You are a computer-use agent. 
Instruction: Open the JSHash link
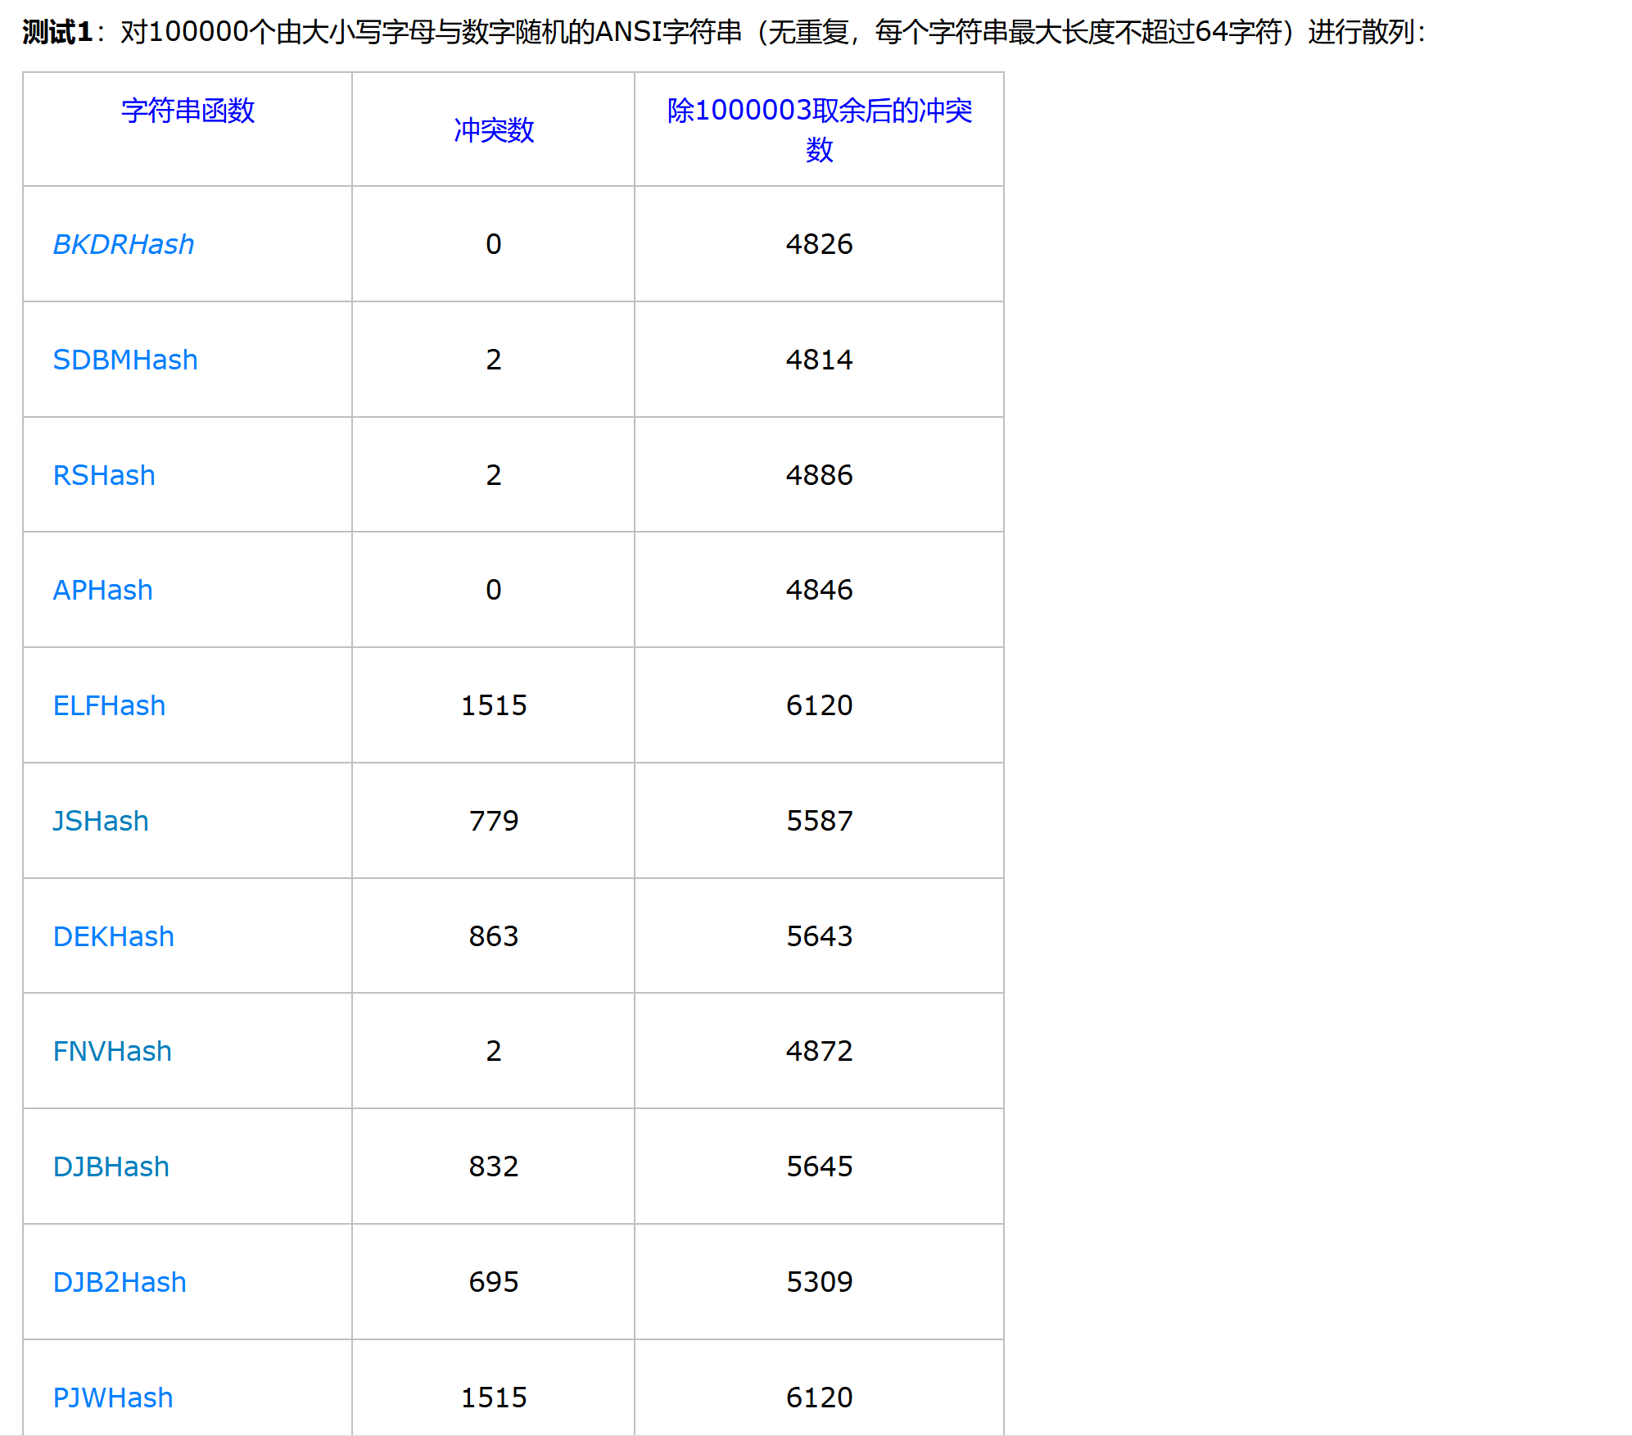[x=101, y=821]
